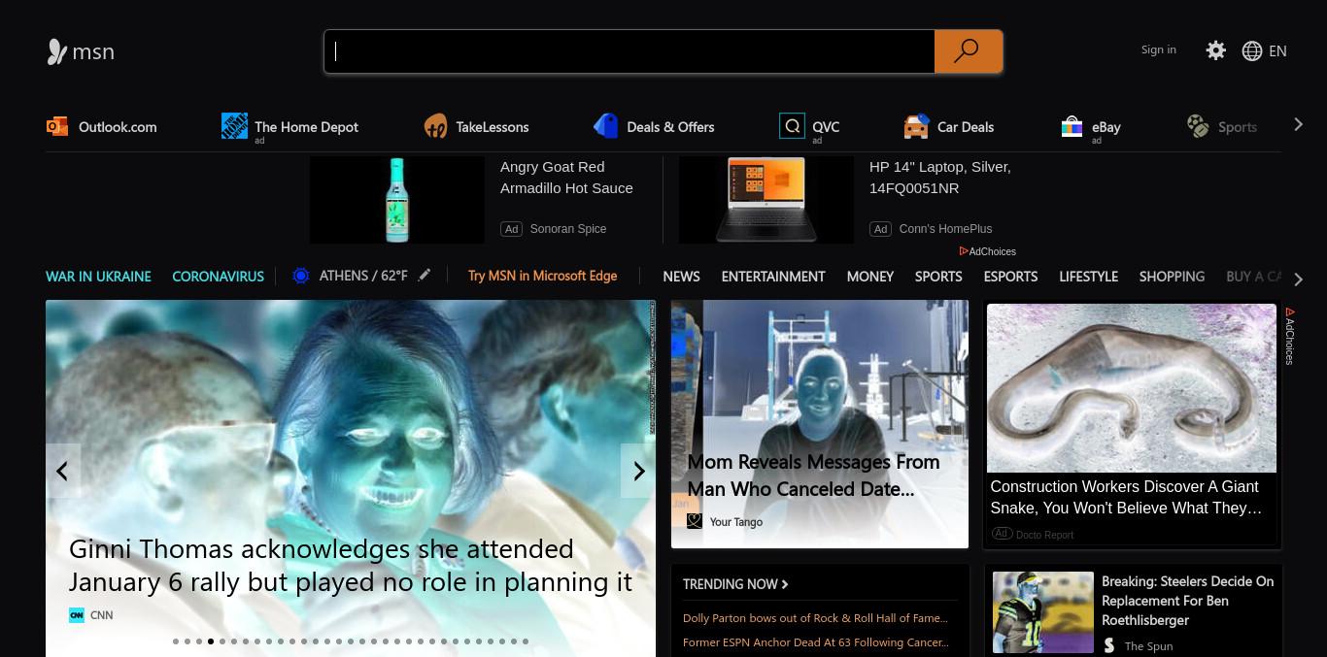Click the vertical AdChoices label by snake ad
The width and height of the screenshot is (1327, 657).
pyautogui.click(x=1290, y=336)
